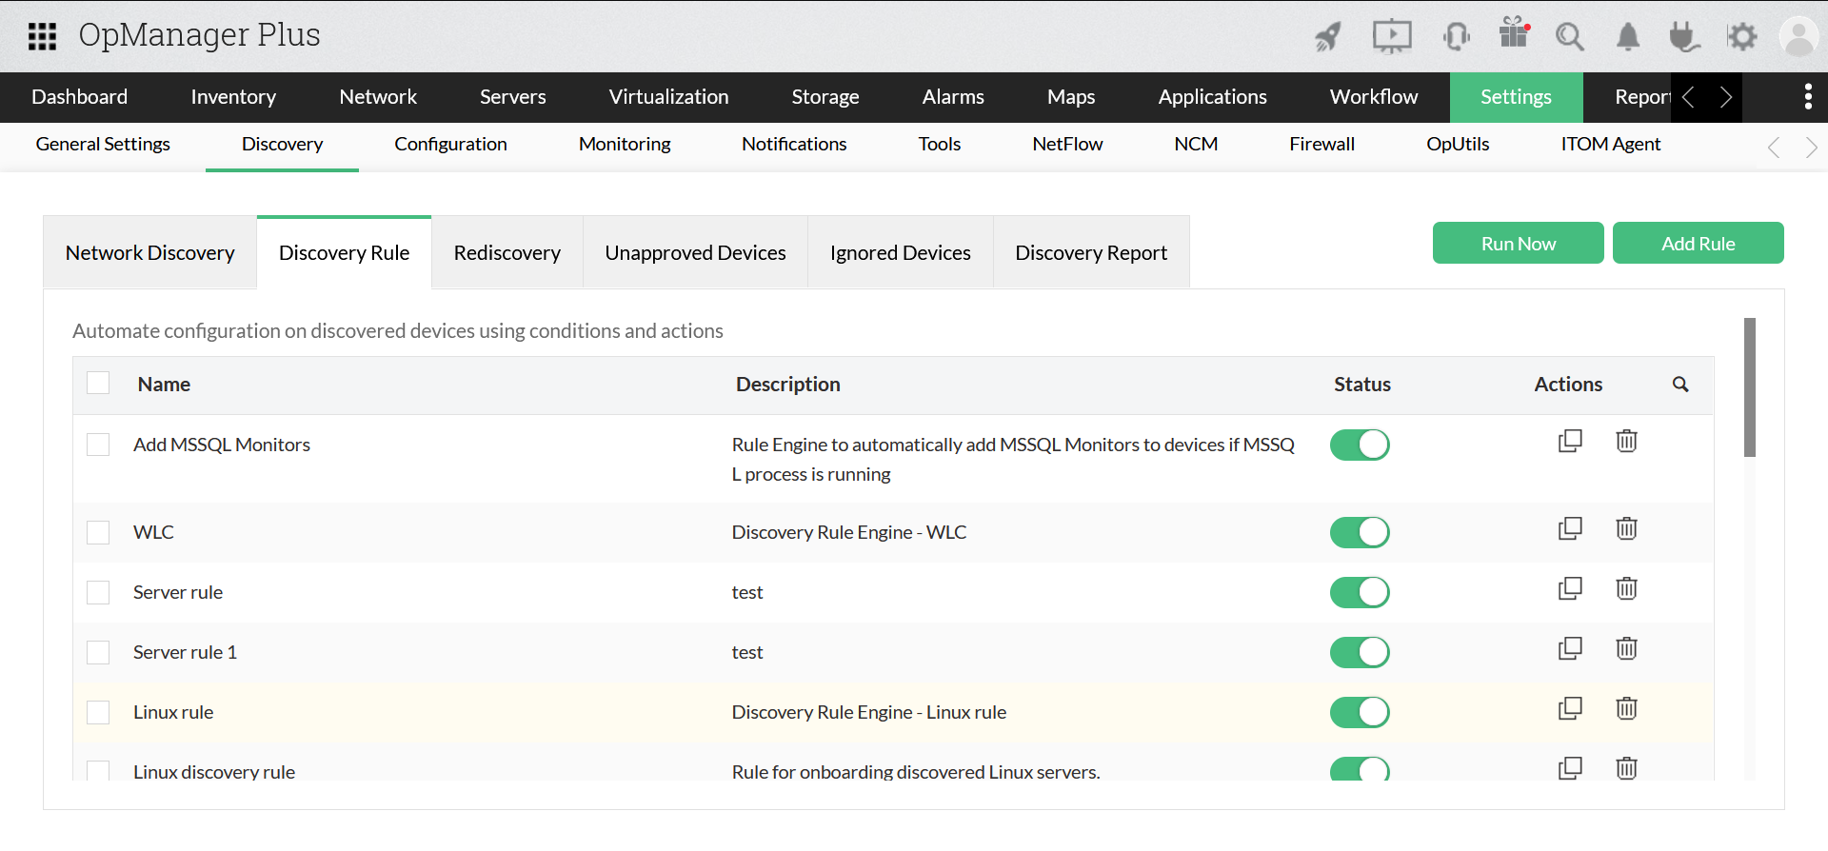This screenshot has height=851, width=1828.
Task: Open the alarm bell notifications
Action: tap(1628, 37)
